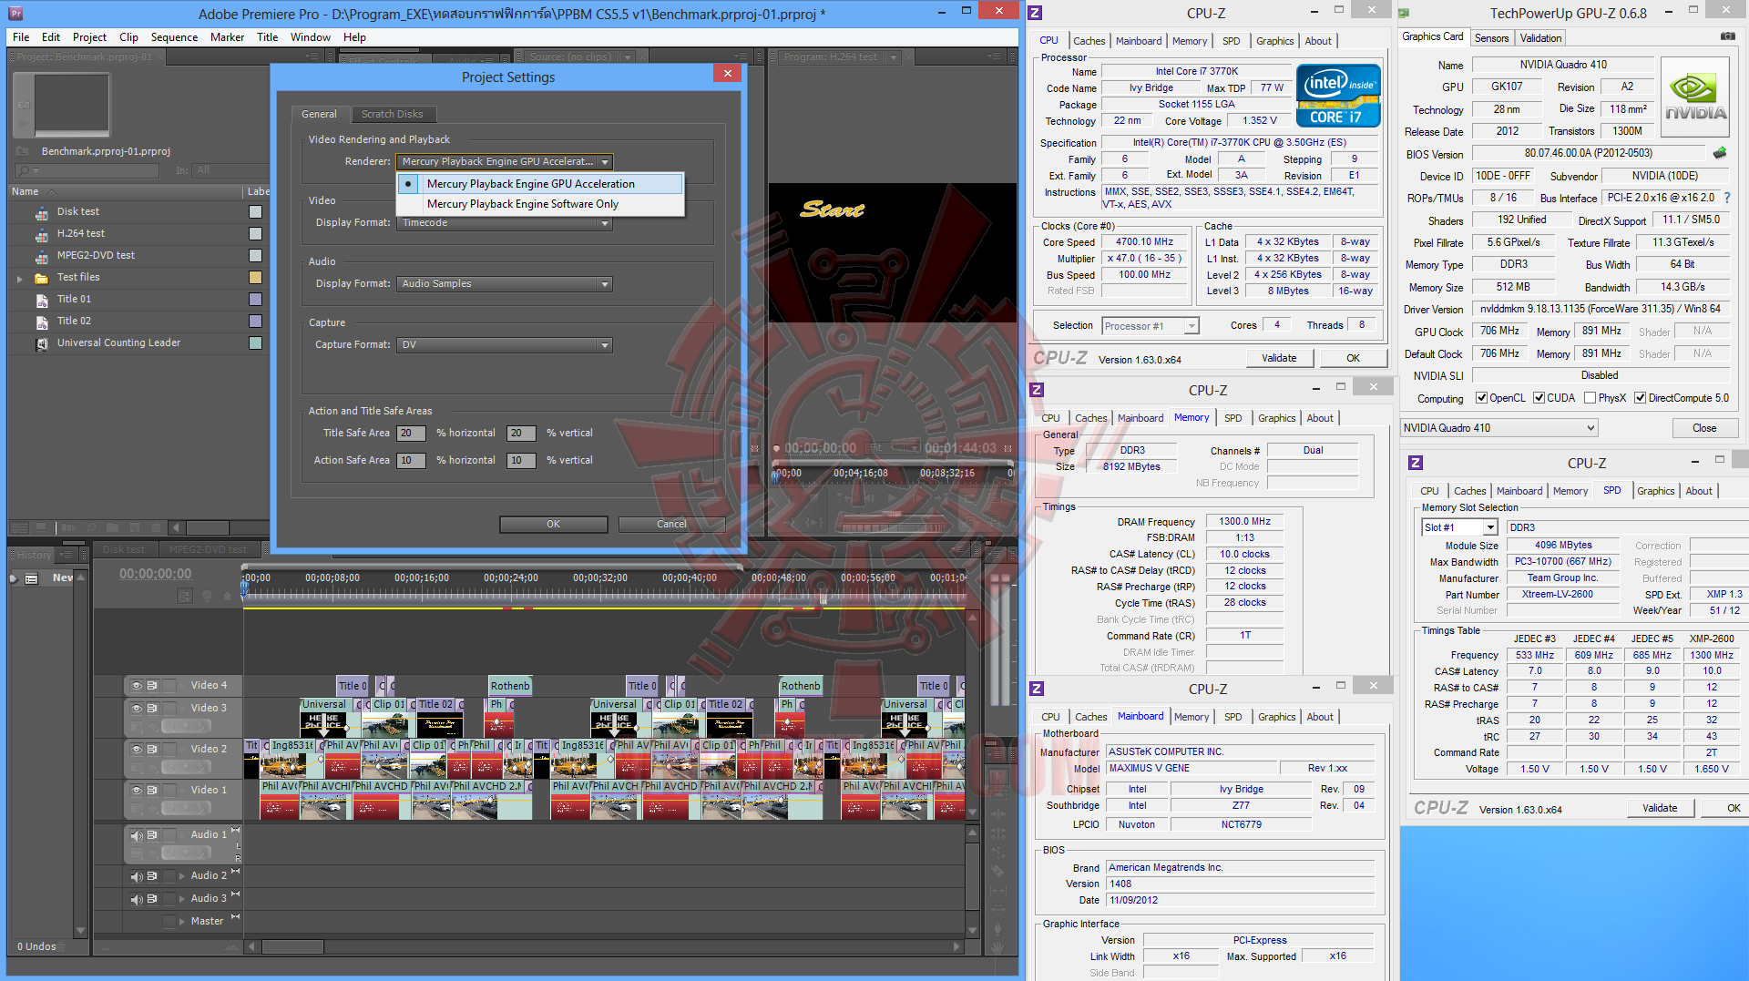Viewport: 1749px width, 981px height.
Task: Click the Test files yellow label swatch
Action: click(256, 278)
